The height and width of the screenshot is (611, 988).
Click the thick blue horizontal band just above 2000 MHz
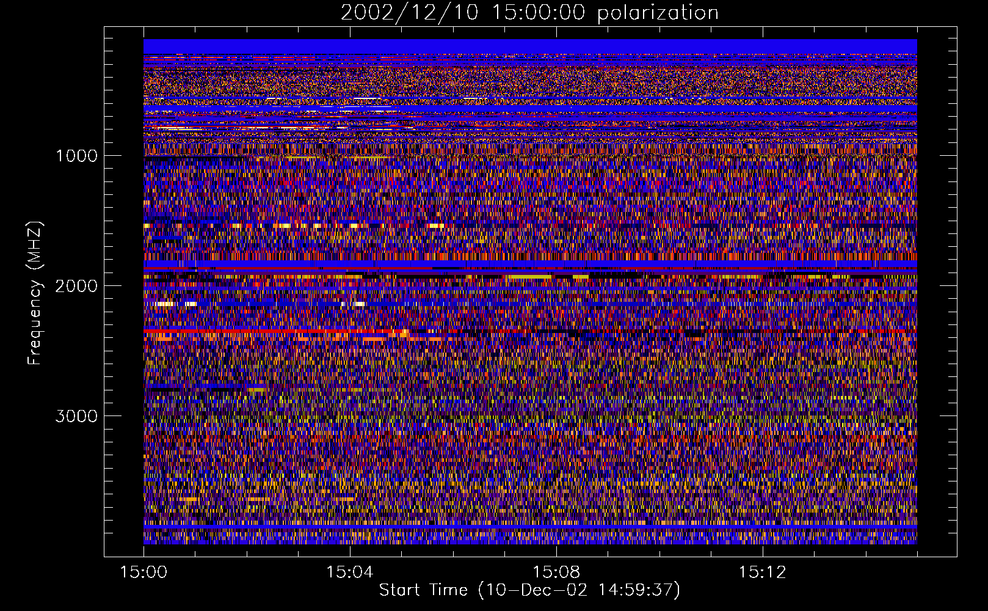(x=530, y=264)
